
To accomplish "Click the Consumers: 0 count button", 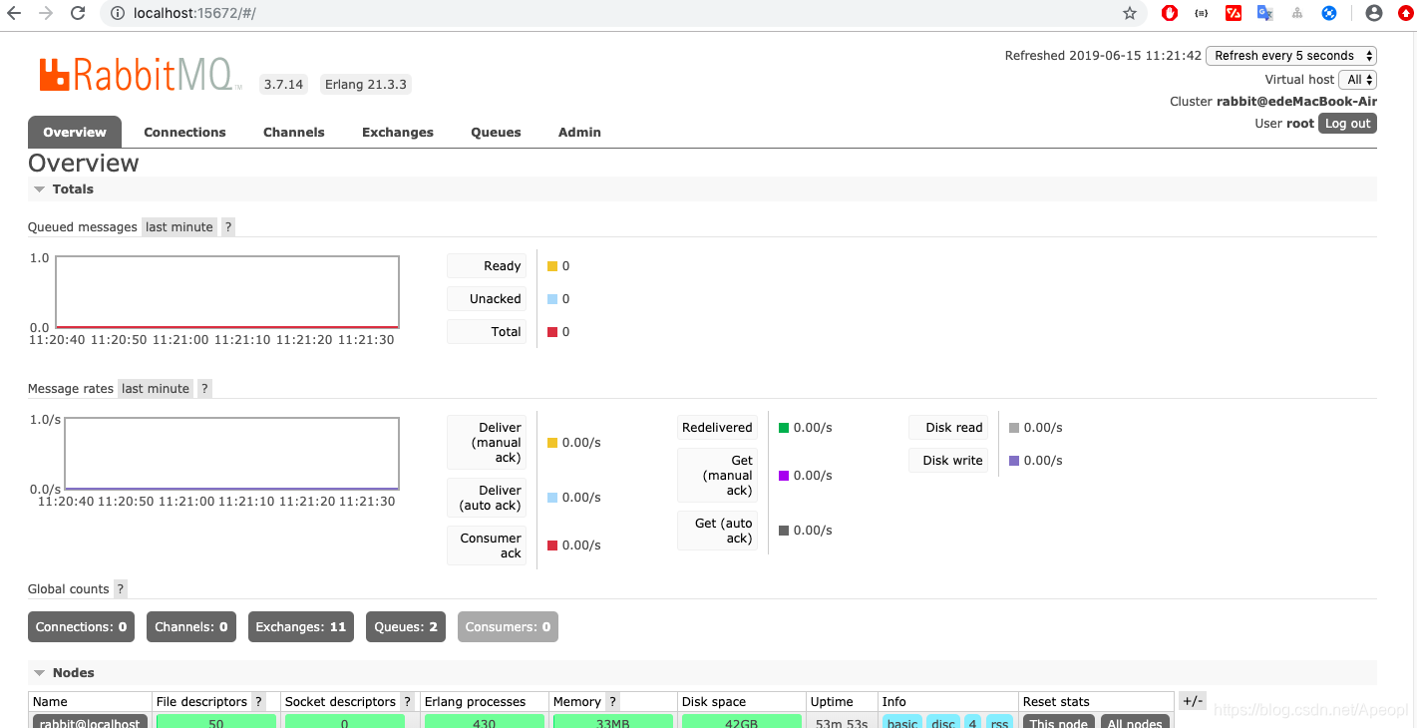I will [x=508, y=627].
